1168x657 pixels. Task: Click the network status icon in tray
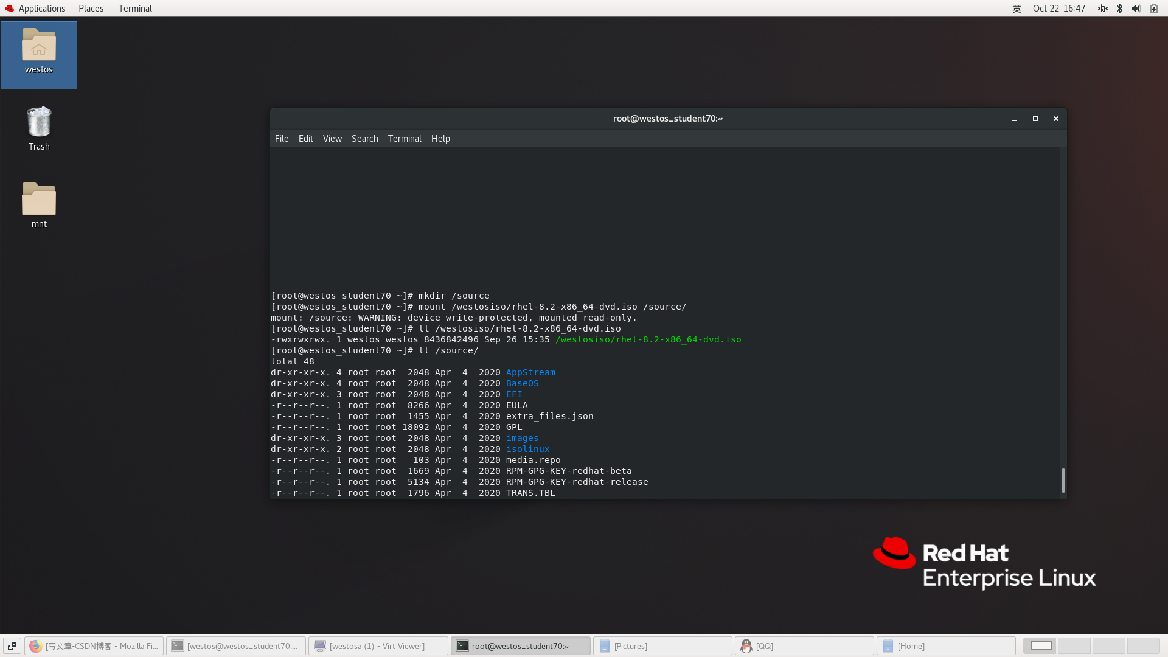click(x=1102, y=9)
